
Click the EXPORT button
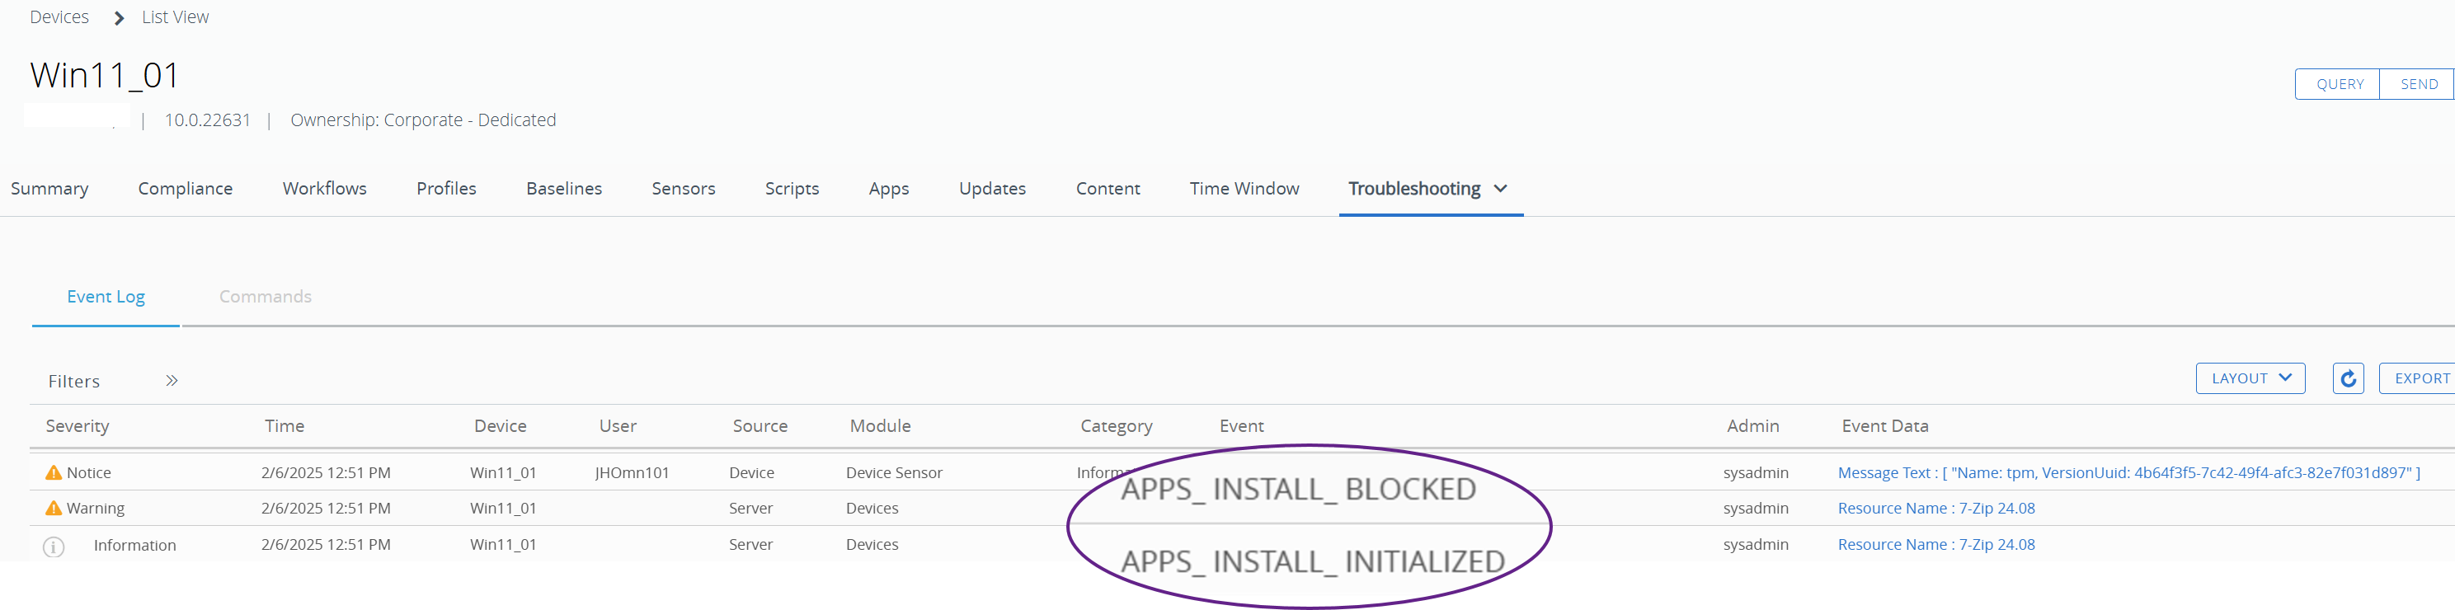pos(2420,378)
